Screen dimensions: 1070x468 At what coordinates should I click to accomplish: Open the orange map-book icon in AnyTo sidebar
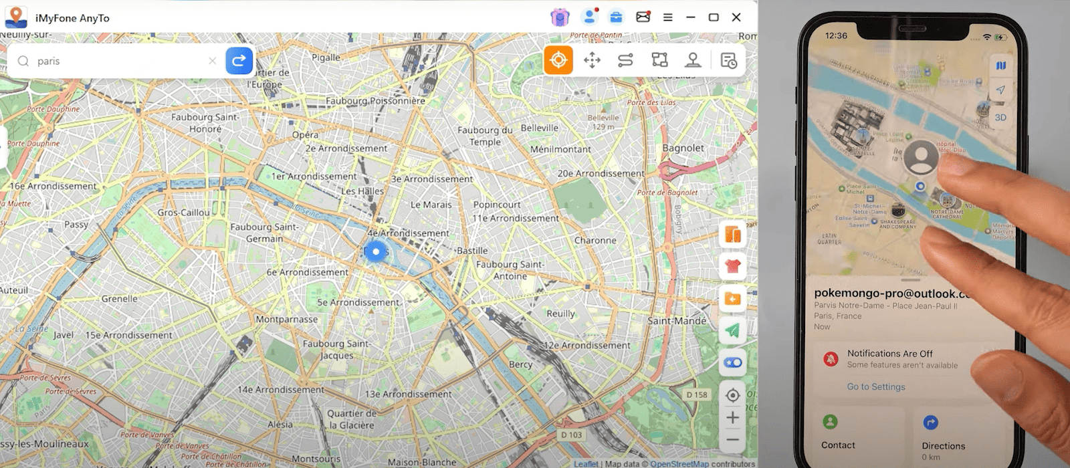pos(733,235)
